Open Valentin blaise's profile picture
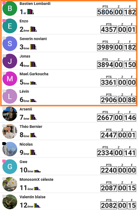The height and width of the screenshot is (210, 138). pyautogui.click(x=10, y=202)
